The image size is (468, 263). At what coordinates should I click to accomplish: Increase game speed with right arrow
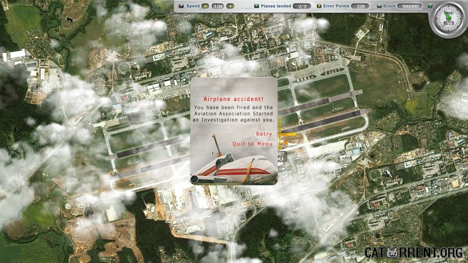230,6
